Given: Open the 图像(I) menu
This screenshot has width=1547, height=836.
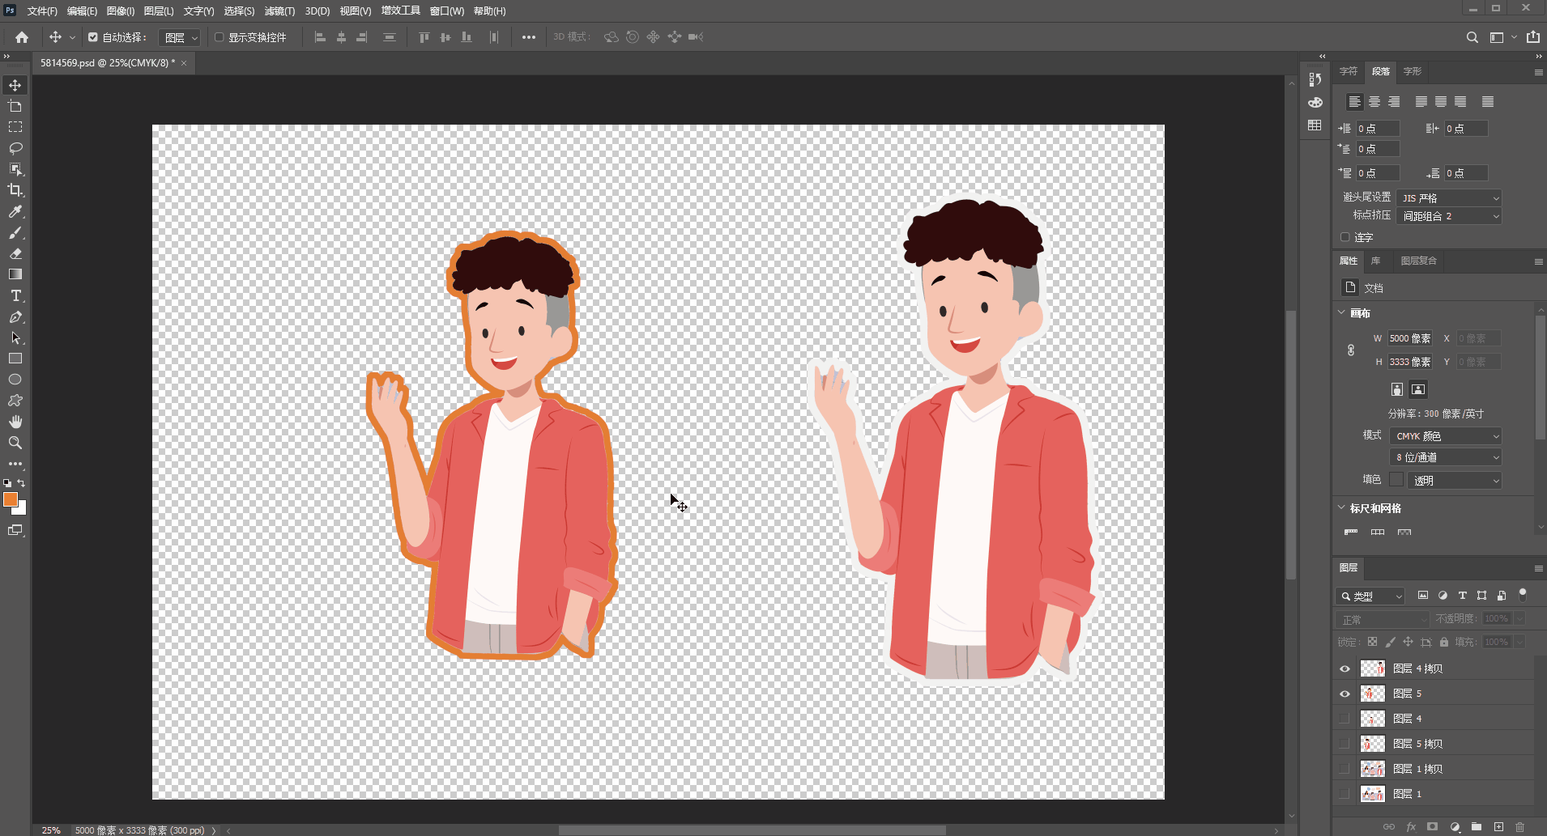Looking at the screenshot, I should (x=121, y=11).
